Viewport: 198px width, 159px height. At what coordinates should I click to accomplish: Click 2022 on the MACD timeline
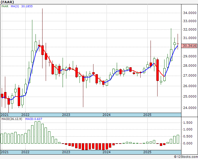25,152
